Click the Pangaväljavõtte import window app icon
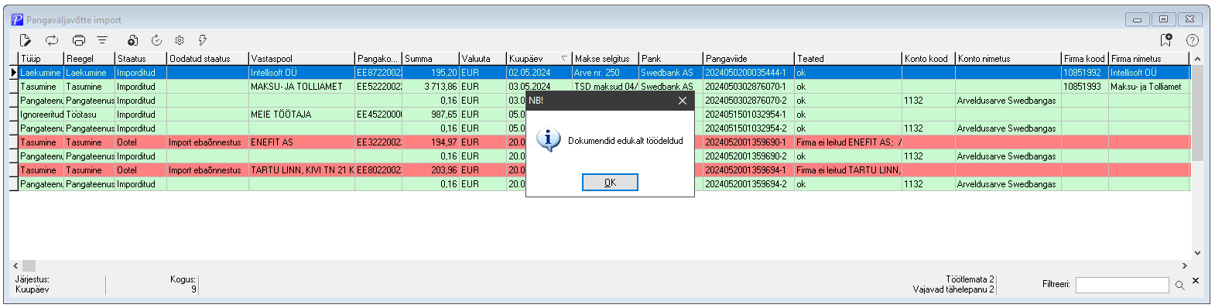 point(16,19)
